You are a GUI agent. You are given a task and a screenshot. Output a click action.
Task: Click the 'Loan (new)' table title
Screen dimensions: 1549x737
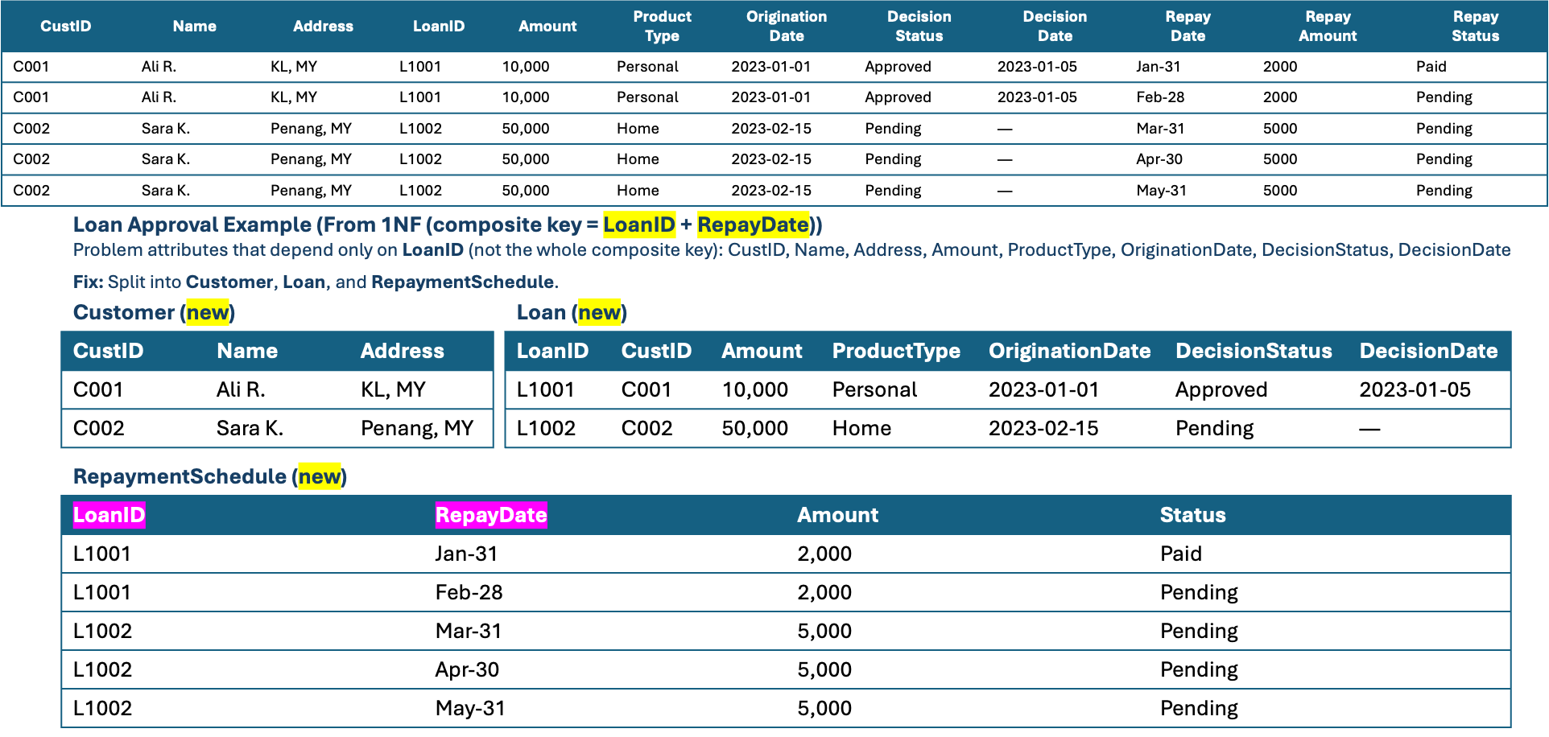[x=572, y=313]
